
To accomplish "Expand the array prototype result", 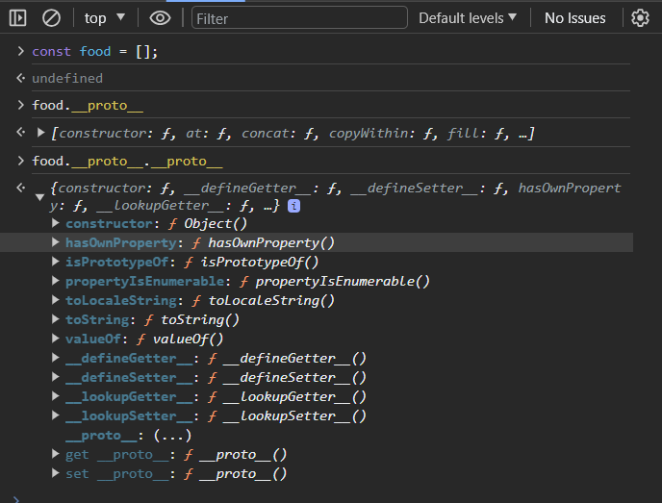I will [x=41, y=132].
